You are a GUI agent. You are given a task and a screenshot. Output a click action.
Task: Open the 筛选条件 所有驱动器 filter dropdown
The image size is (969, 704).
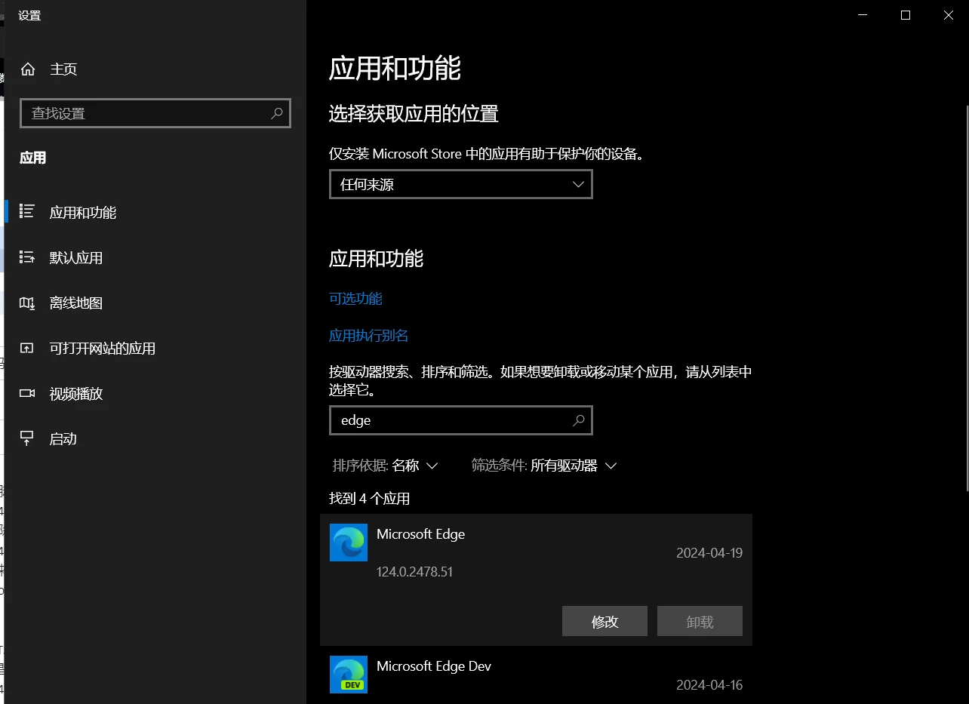(544, 466)
